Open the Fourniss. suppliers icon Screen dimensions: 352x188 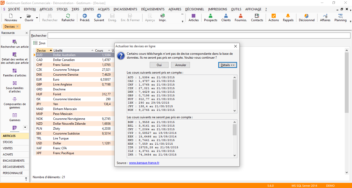pyautogui.click(x=241, y=16)
